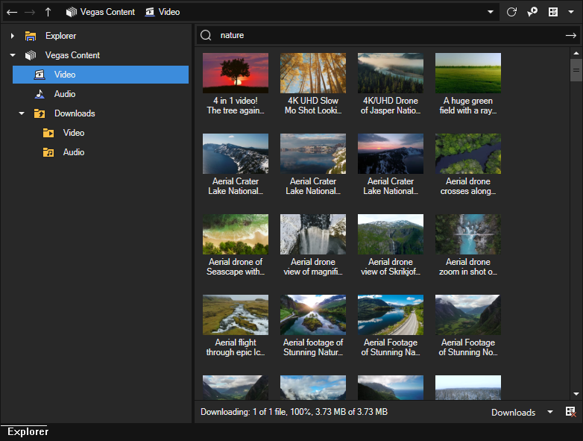Select the Video folder under Downloads

tap(73, 133)
